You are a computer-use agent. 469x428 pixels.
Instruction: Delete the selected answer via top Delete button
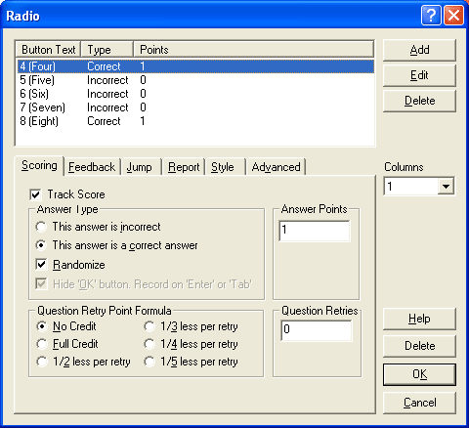pos(419,101)
